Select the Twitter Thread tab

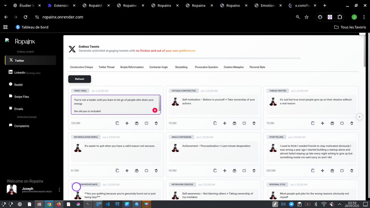[x=106, y=67]
